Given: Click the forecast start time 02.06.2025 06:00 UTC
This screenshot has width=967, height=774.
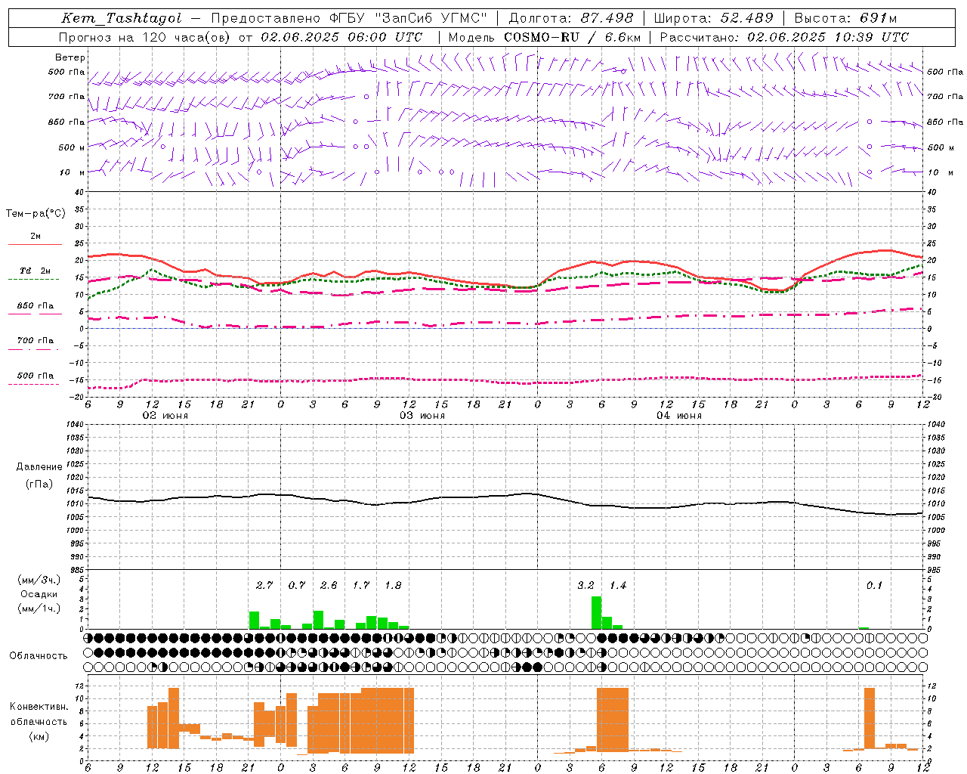Looking at the screenshot, I should (341, 37).
